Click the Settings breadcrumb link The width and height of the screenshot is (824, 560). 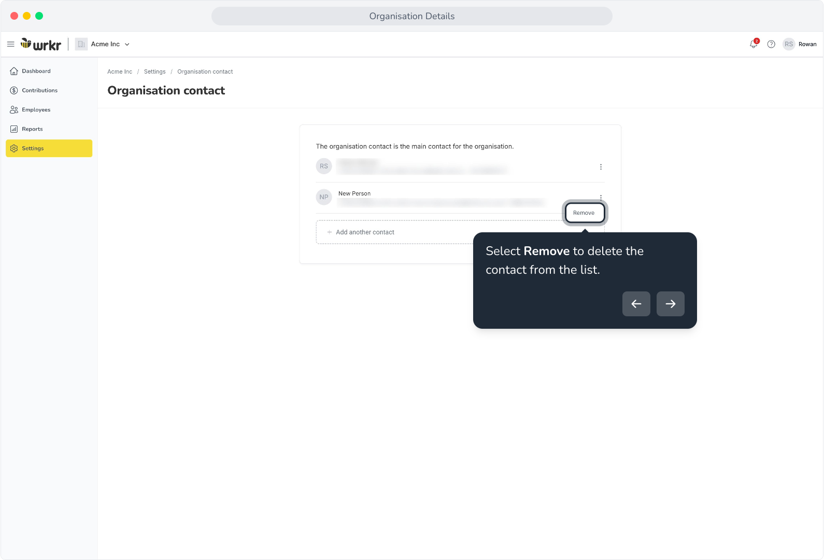coord(155,72)
